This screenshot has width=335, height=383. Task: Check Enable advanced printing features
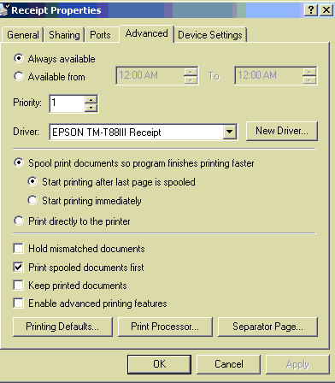tap(19, 303)
